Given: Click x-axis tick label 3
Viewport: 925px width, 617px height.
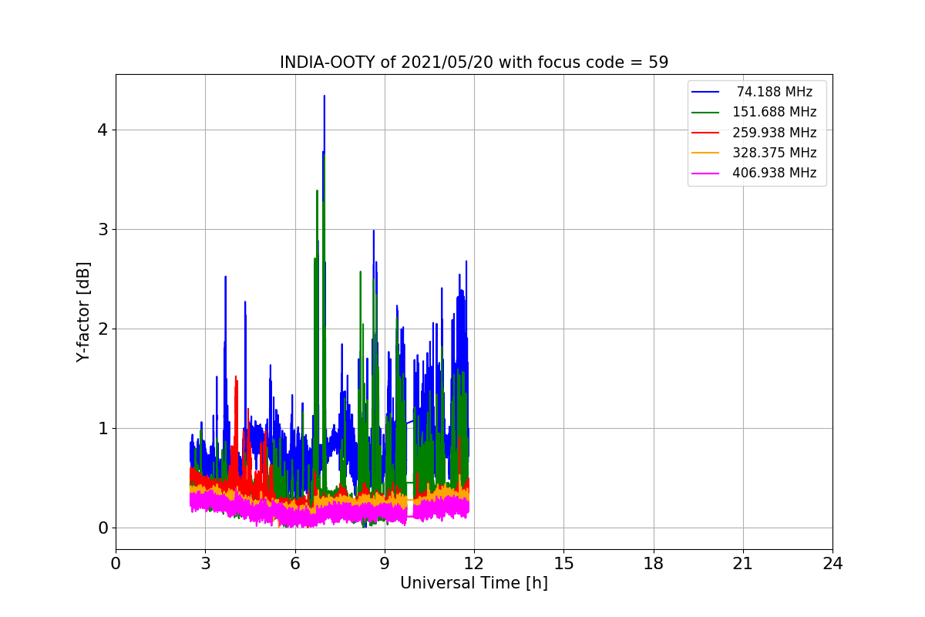Looking at the screenshot, I should click(x=205, y=564).
